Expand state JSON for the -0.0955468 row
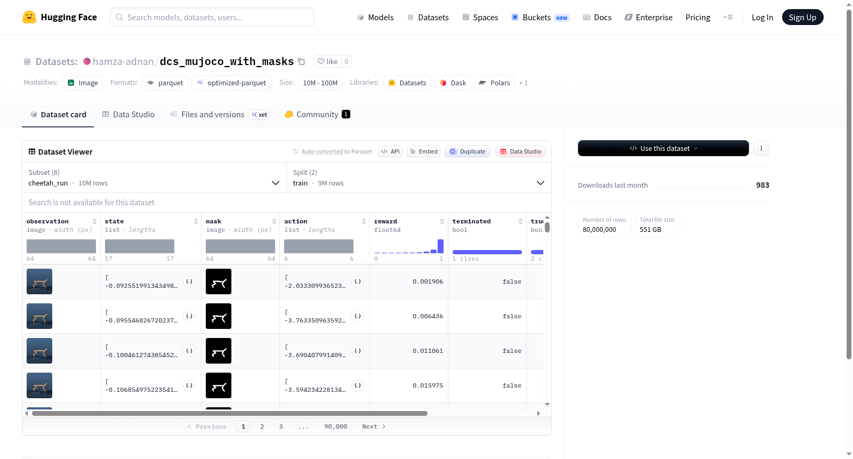This screenshot has width=853, height=459. [189, 316]
